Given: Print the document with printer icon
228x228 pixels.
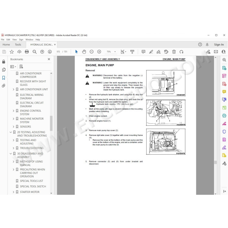Looking at the screenshot, I should 27,52.
